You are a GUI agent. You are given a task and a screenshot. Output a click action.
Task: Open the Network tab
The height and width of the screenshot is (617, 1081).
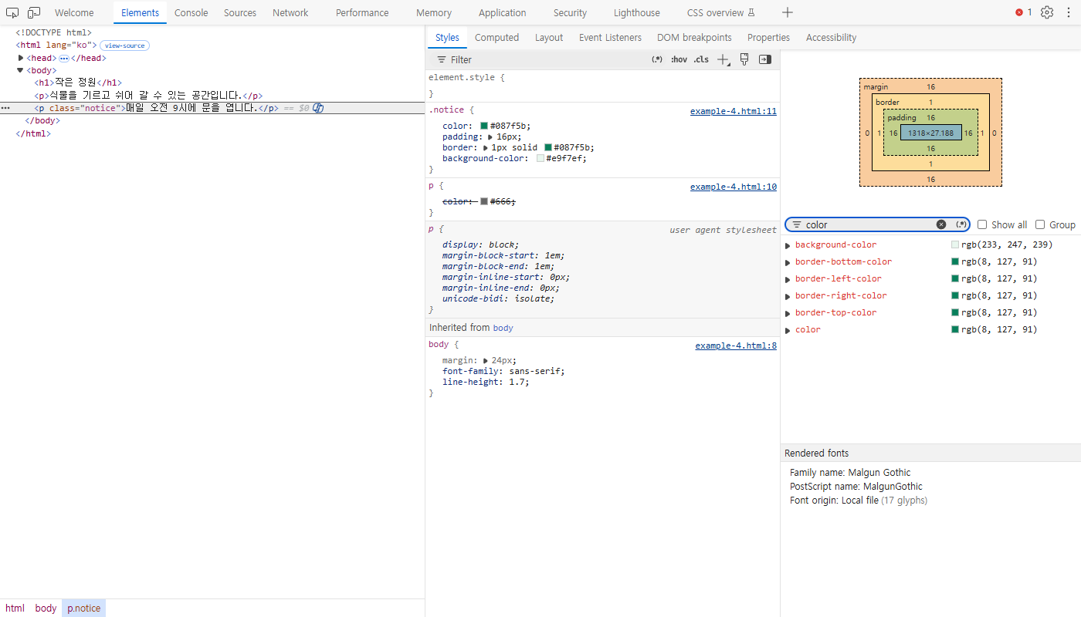tap(290, 12)
